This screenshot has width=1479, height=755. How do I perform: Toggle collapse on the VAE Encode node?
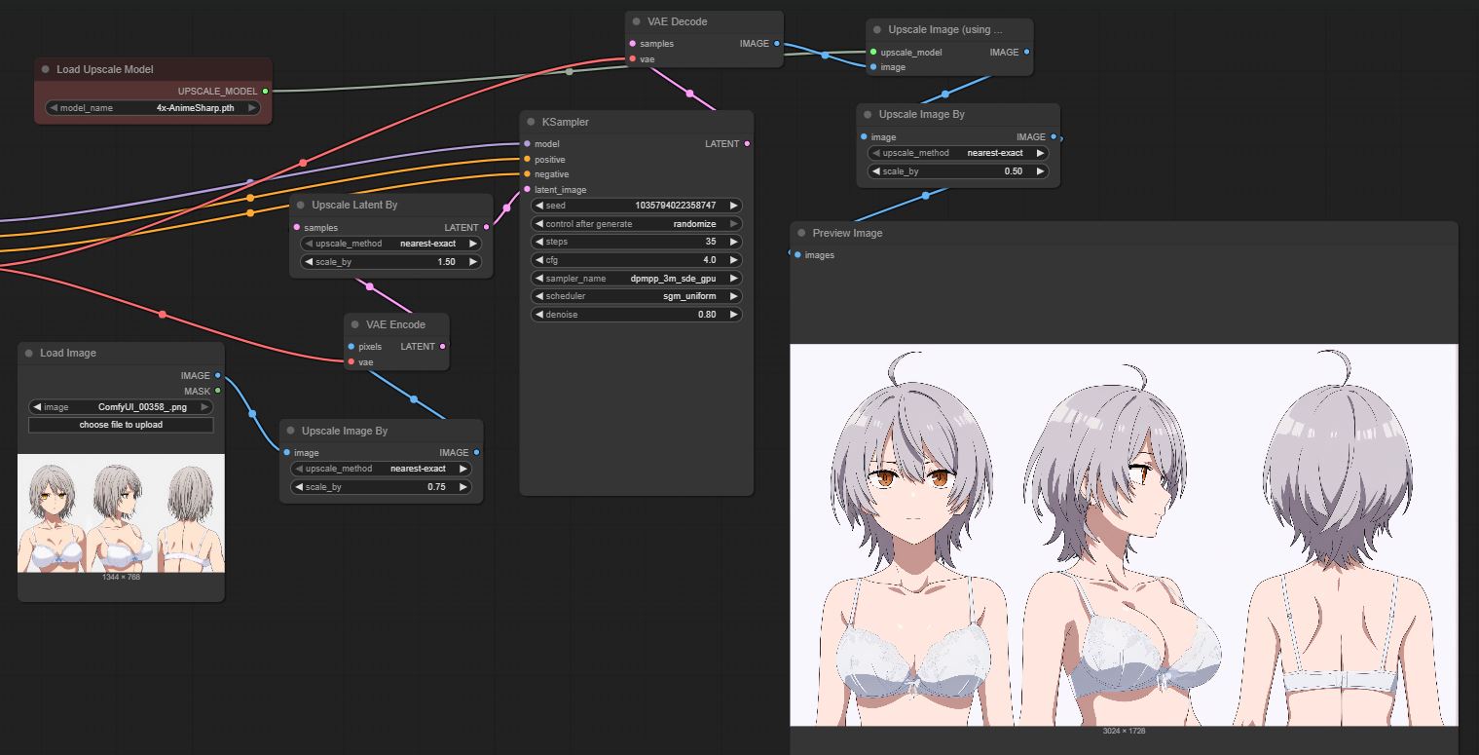[x=355, y=324]
